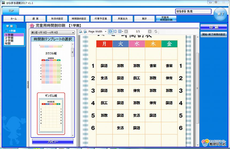This screenshot has height=149, width=230.
Task: Click the zoom in magnifier icon
Action: [85, 32]
